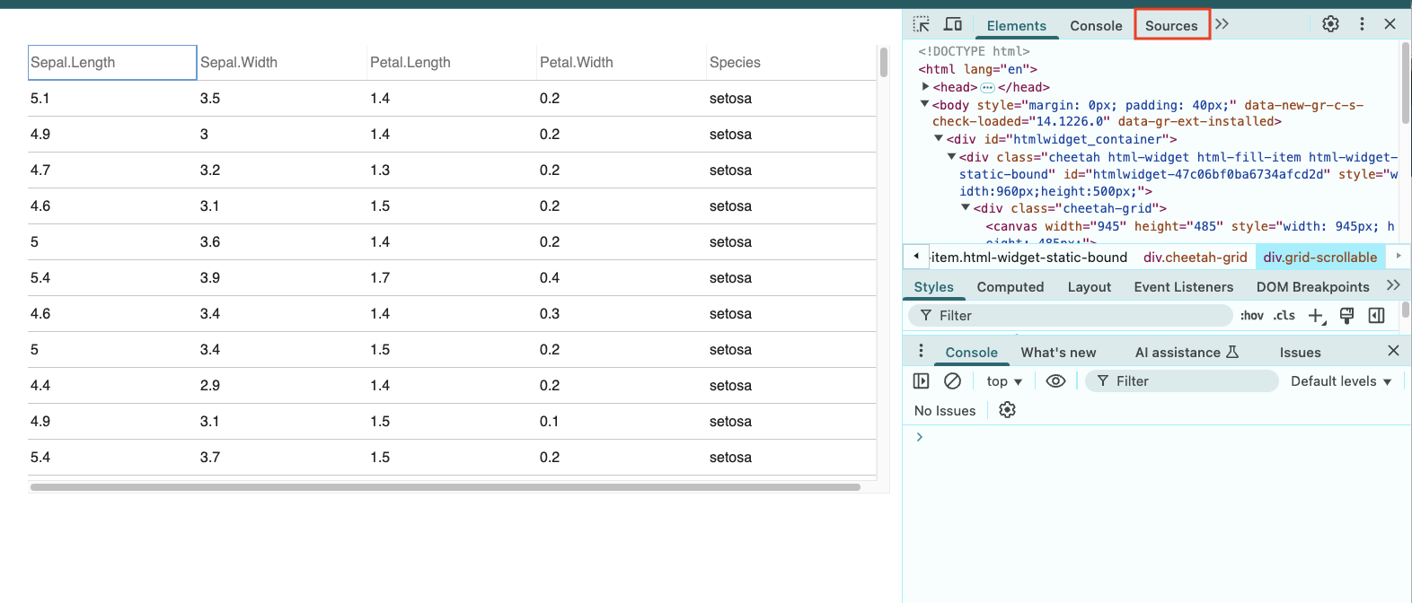The width and height of the screenshot is (1412, 603).
Task: Click the new style rule plus icon
Action: tap(1316, 316)
